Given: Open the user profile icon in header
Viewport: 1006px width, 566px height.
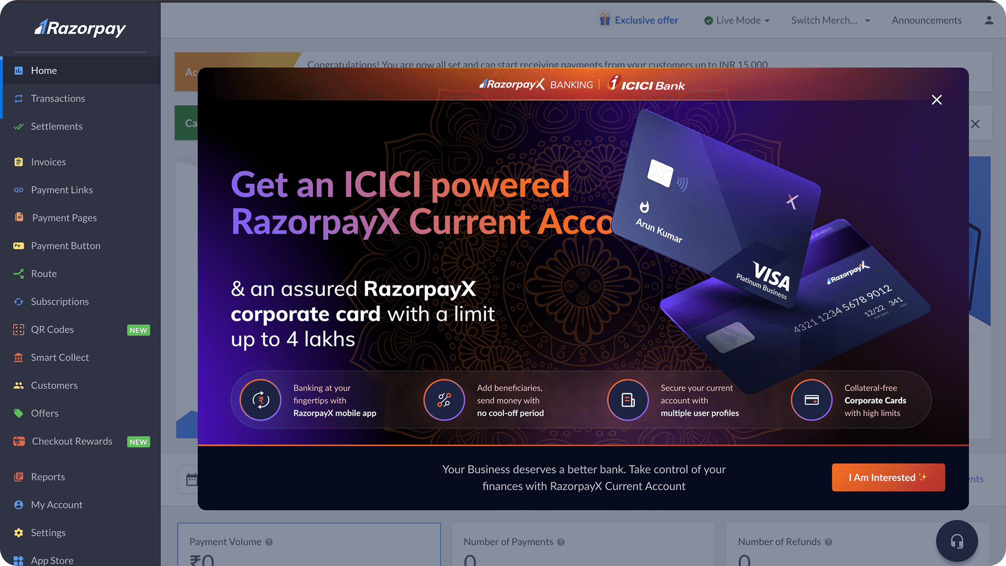Looking at the screenshot, I should point(989,20).
